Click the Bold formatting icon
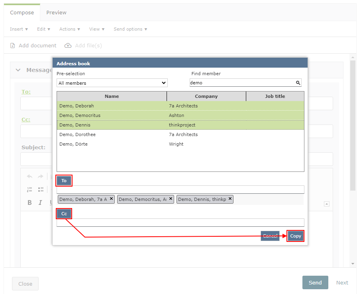359x294 pixels. 29,202
